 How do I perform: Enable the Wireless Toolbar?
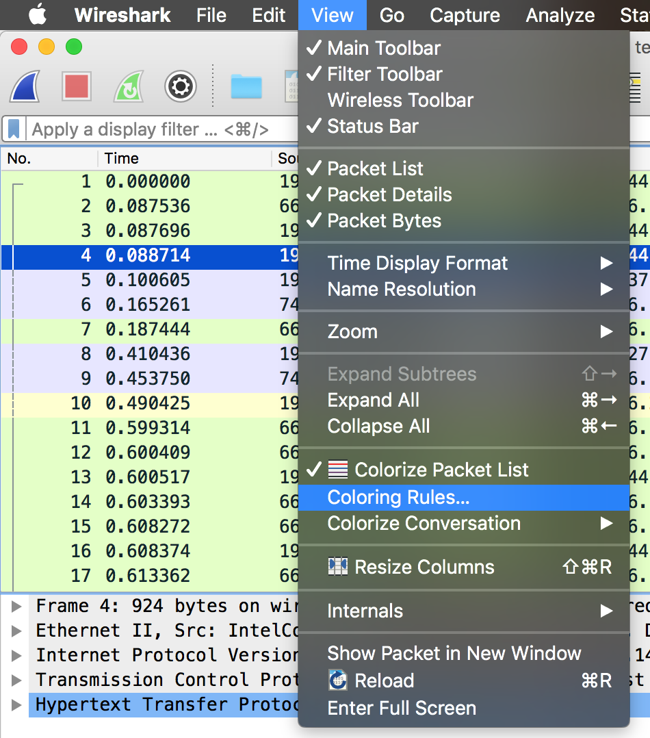(x=400, y=100)
